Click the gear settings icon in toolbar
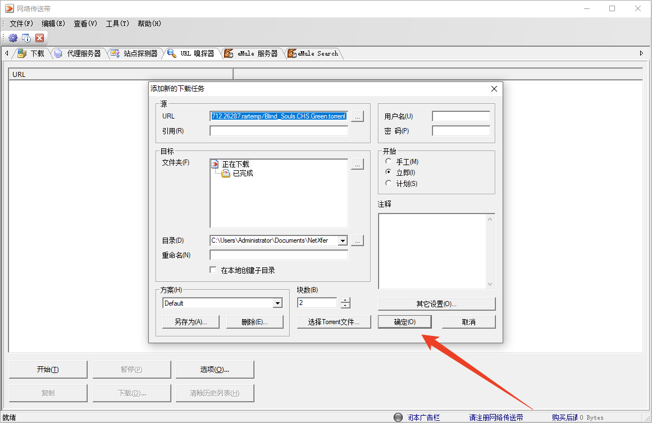The image size is (652, 423). point(13,38)
